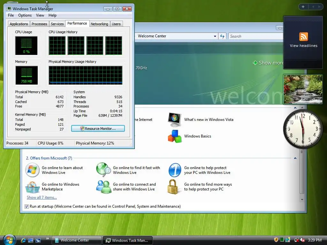Click Task Manager CPU meter tray icon
327x245 pixels.
click(282, 240)
